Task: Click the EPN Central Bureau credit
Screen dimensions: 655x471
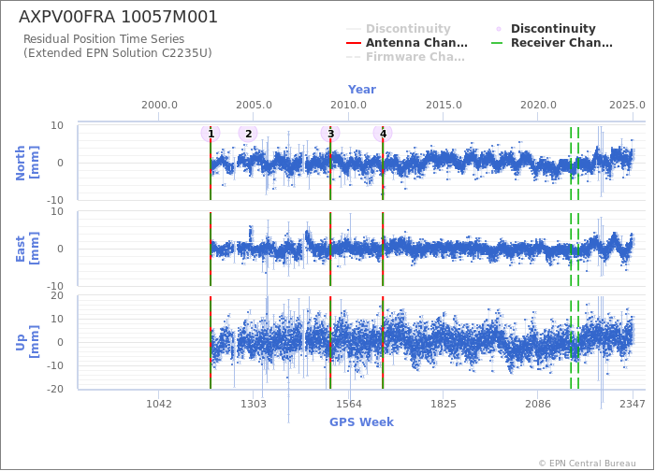Action: pyautogui.click(x=588, y=464)
